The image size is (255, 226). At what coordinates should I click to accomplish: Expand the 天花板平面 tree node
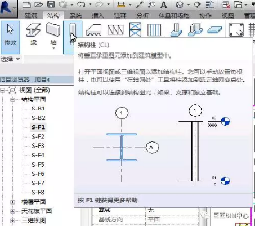(12, 211)
